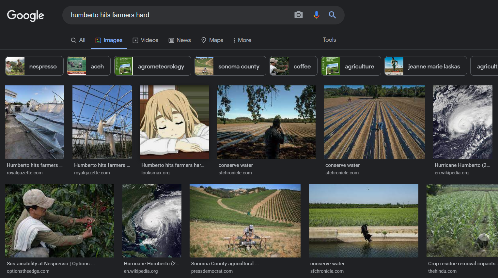Choose the coffee suggestion chip
This screenshot has height=278, width=498.
pyautogui.click(x=293, y=66)
